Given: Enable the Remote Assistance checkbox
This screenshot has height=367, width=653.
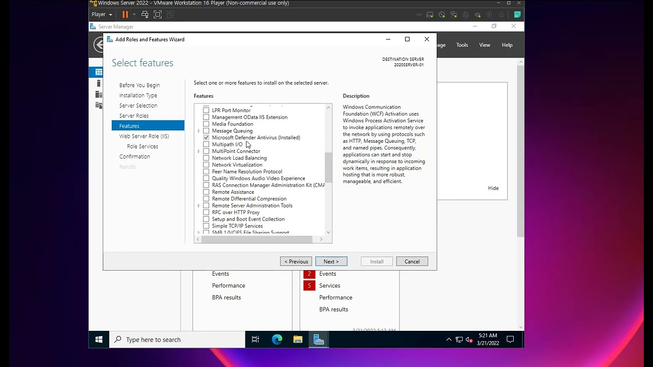Looking at the screenshot, I should [x=206, y=192].
